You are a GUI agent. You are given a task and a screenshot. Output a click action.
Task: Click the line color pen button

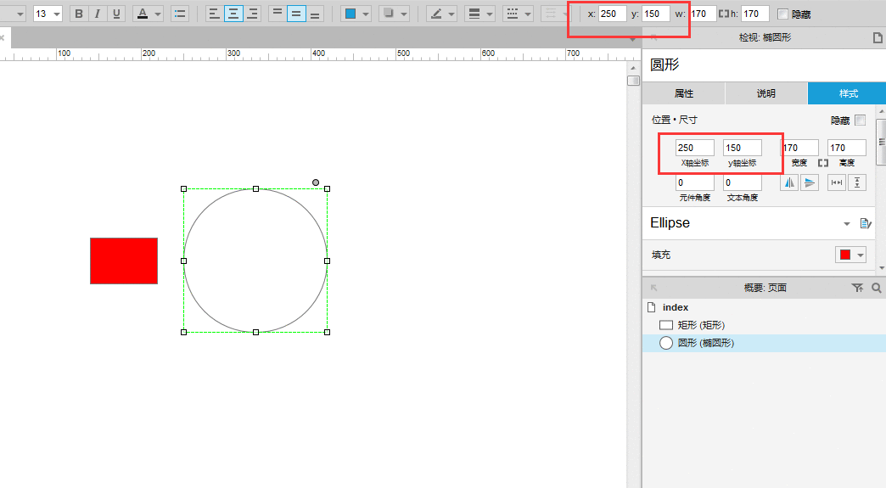[436, 14]
